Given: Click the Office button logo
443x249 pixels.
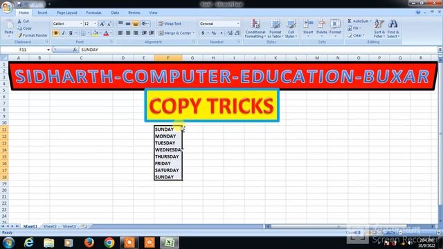Looking at the screenshot, I should tap(7, 7).
